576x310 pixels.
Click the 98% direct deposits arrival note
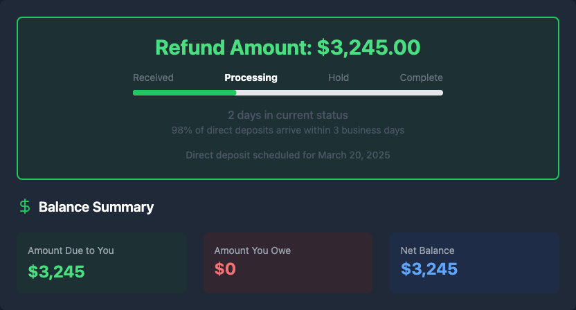[287, 130]
